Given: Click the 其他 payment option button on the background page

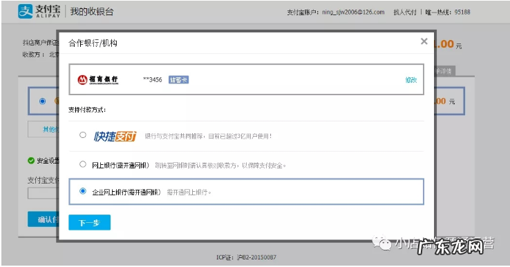Looking at the screenshot, I should [44, 129].
